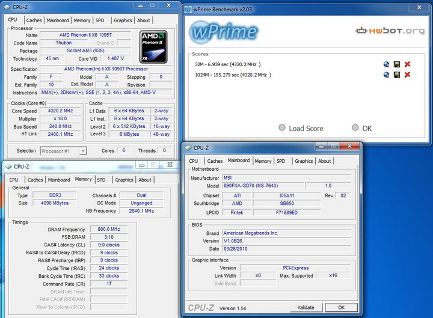Click the top CPU-Z window title icon

pos(7,7)
